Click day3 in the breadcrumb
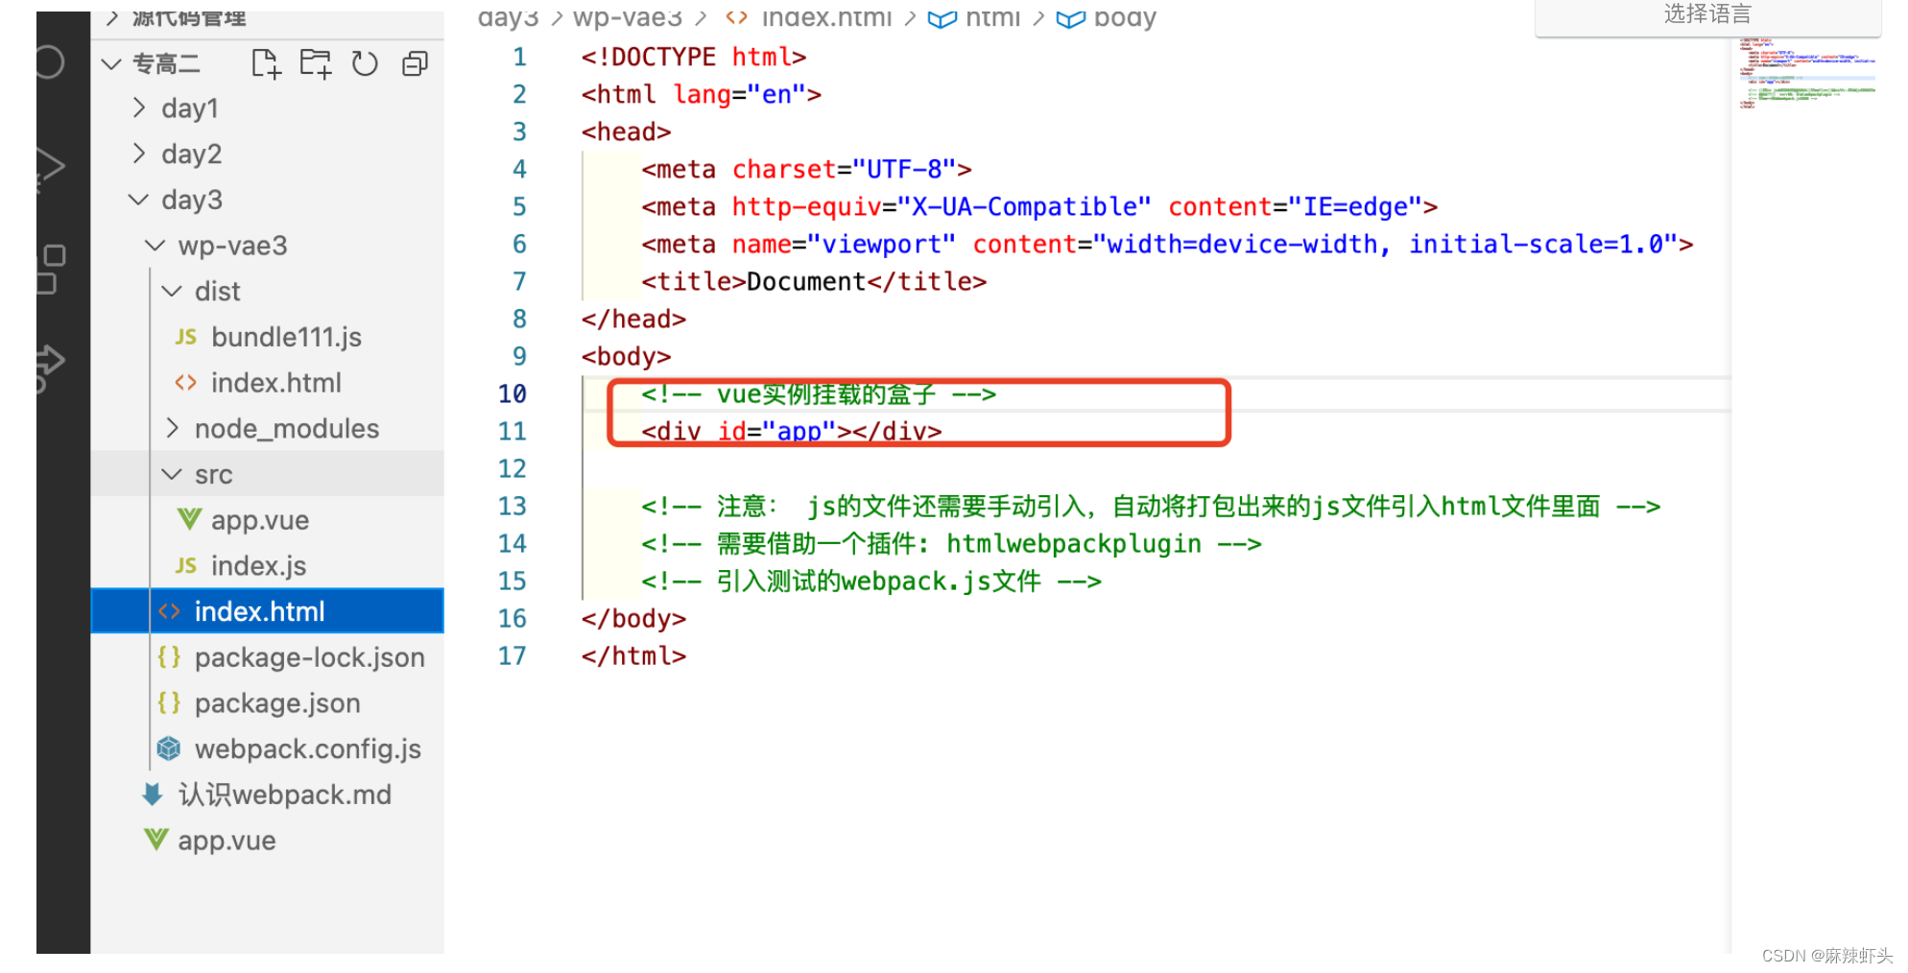The width and height of the screenshot is (1908, 973). click(x=509, y=16)
